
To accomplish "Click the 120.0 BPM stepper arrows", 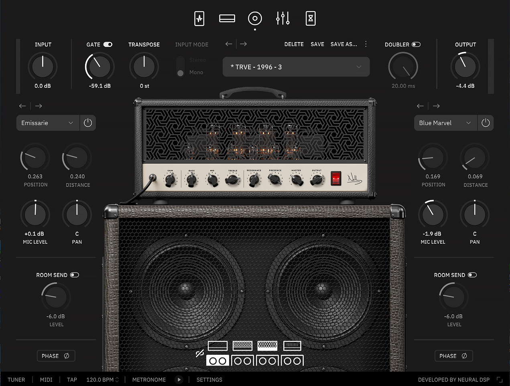I will [117, 380].
